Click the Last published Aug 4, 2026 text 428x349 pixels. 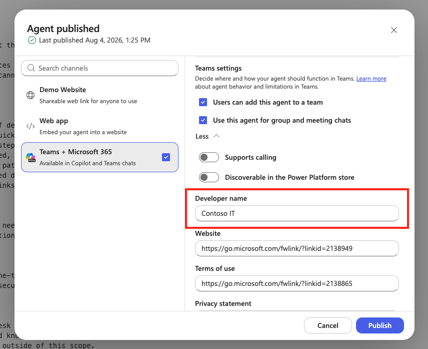coord(94,40)
